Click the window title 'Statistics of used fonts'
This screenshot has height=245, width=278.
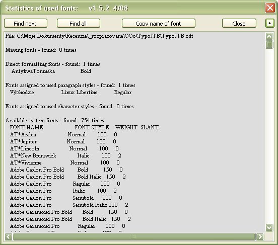tap(42, 8)
